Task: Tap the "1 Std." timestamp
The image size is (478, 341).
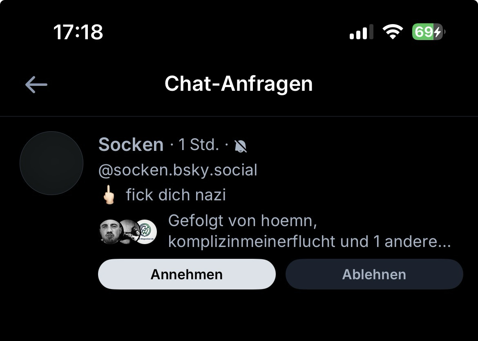Action: [x=199, y=145]
